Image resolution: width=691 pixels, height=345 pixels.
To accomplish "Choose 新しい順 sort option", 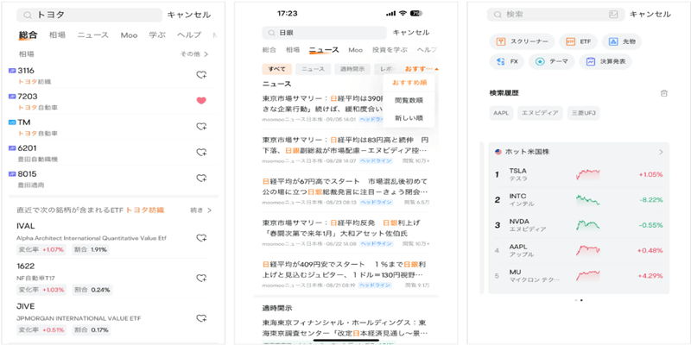I will click(409, 118).
